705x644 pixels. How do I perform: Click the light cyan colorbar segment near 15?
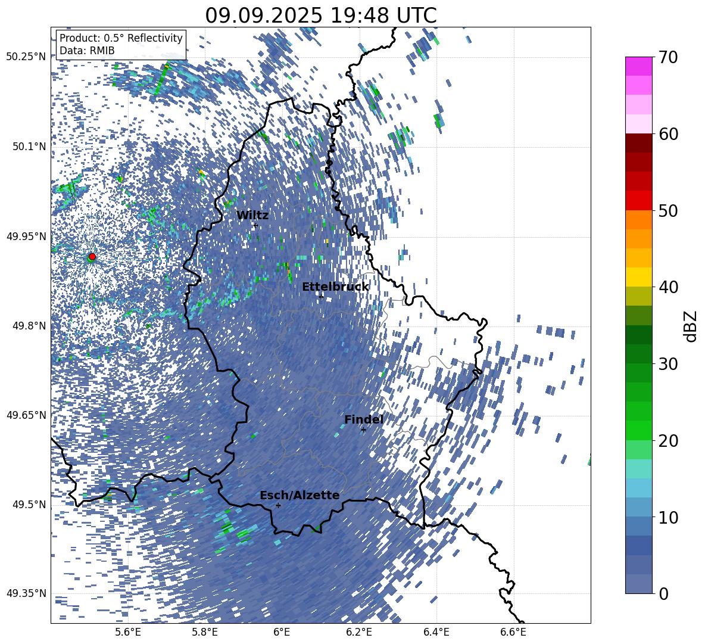coord(638,469)
